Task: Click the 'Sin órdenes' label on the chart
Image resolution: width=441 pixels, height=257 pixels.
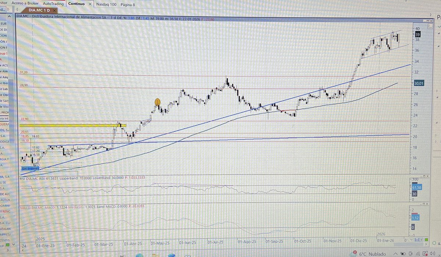Action: tap(30, 168)
